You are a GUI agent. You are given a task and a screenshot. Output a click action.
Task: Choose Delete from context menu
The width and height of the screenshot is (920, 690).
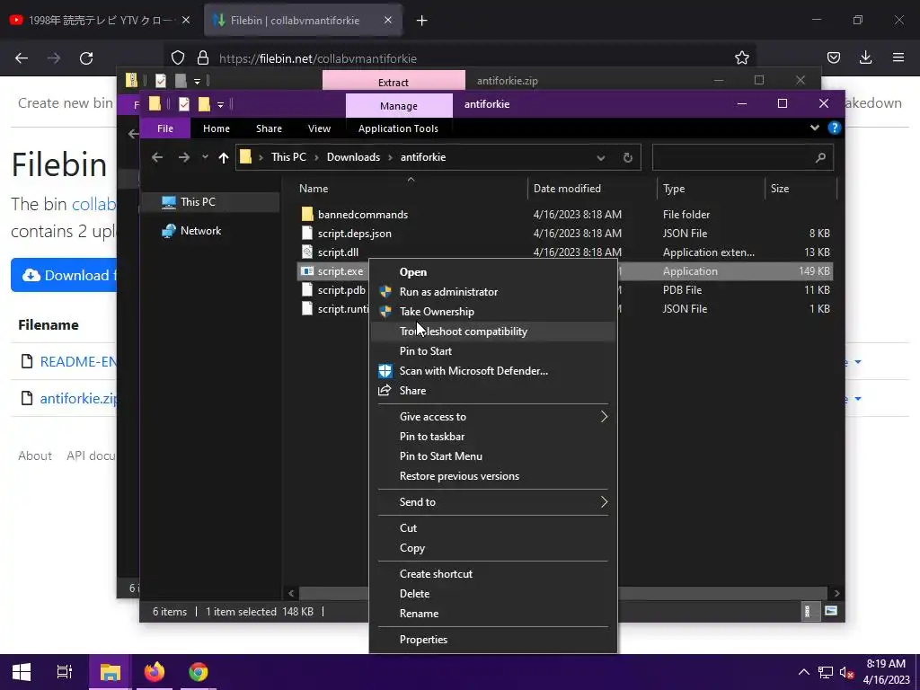point(414,594)
